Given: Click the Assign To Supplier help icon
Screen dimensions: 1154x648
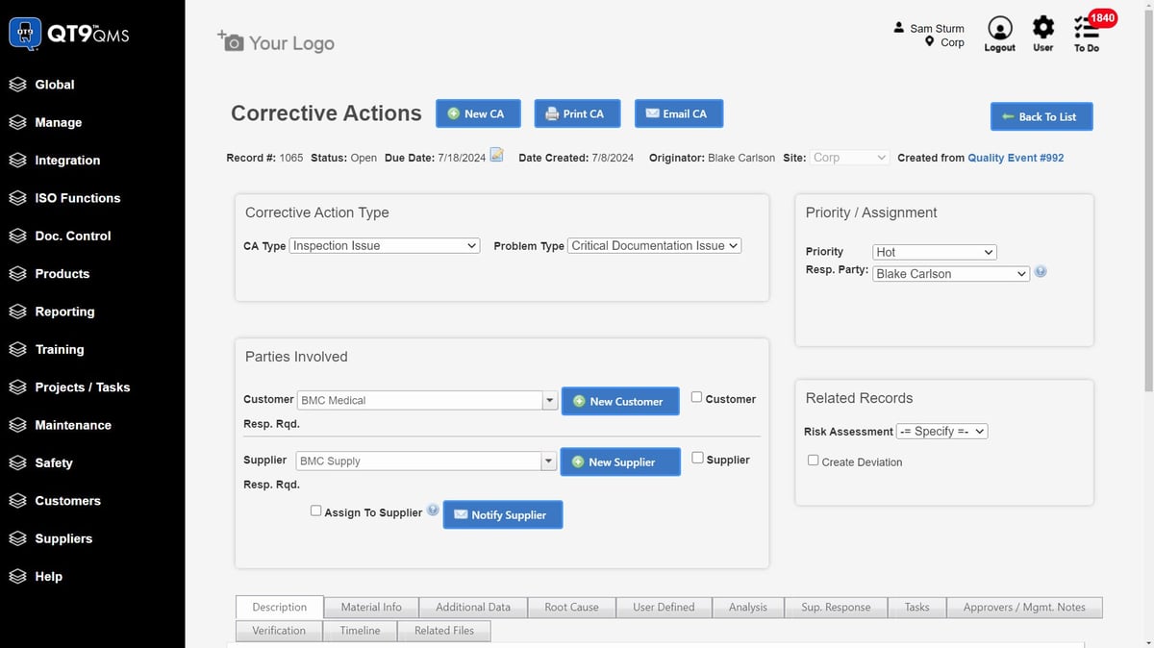Looking at the screenshot, I should point(433,511).
